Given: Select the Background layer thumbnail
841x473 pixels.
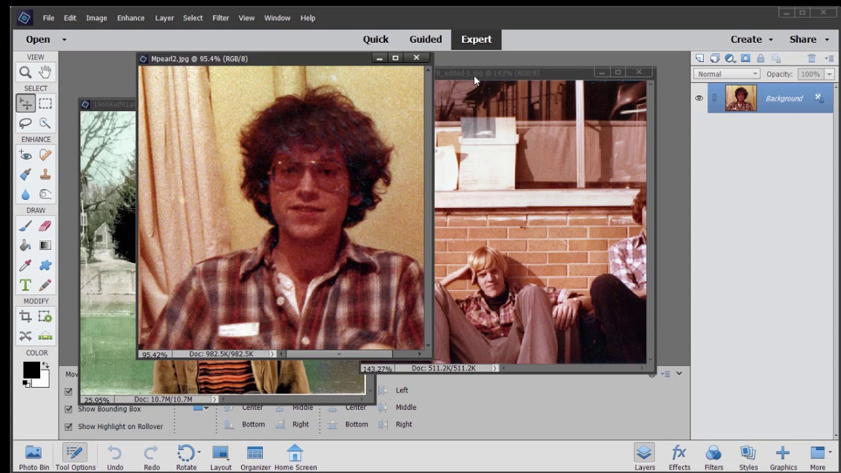Looking at the screenshot, I should (x=740, y=99).
